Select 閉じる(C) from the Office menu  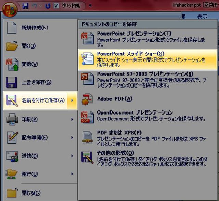click(x=40, y=193)
